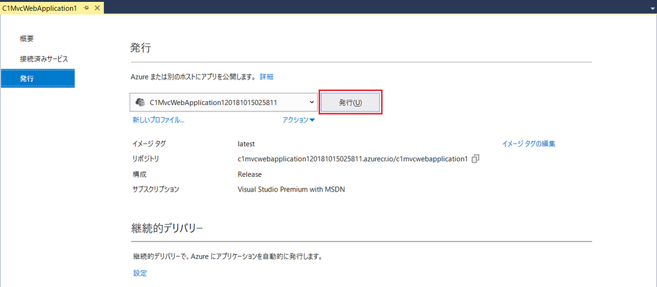
Task: Open the 概要 section
Action: click(x=27, y=39)
